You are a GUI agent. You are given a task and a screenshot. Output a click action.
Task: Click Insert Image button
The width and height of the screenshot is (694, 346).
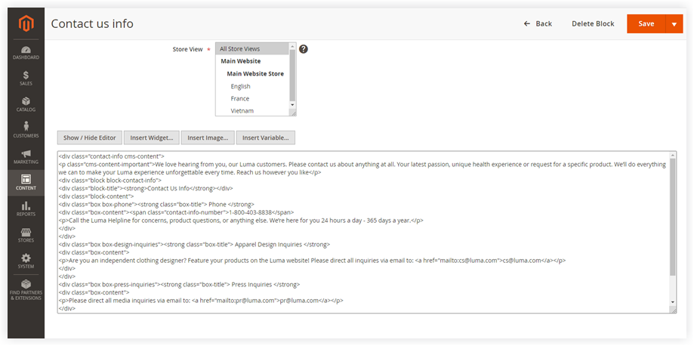208,137
